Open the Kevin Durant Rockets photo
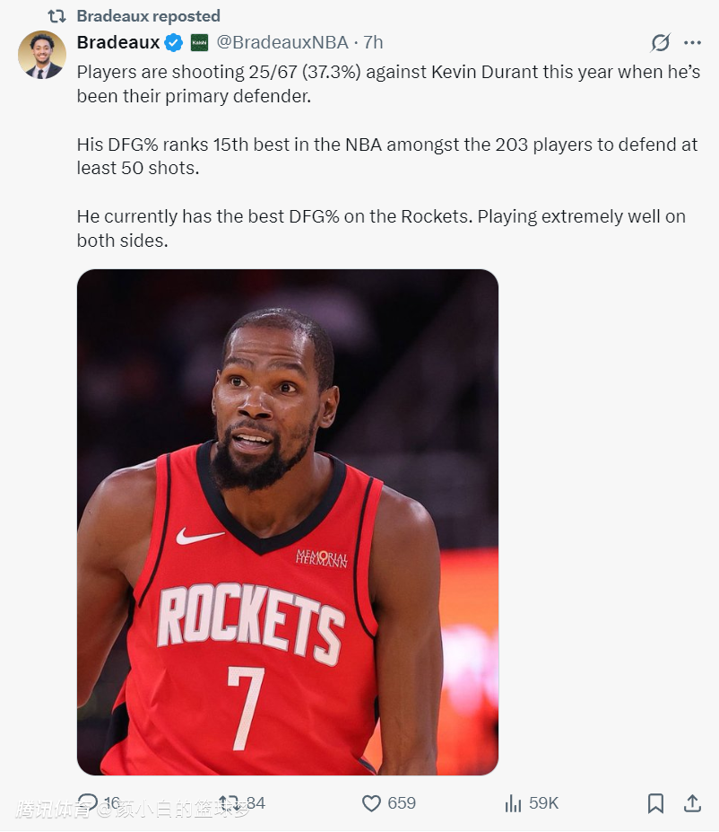Screen dimensions: 719x832 (288, 522)
